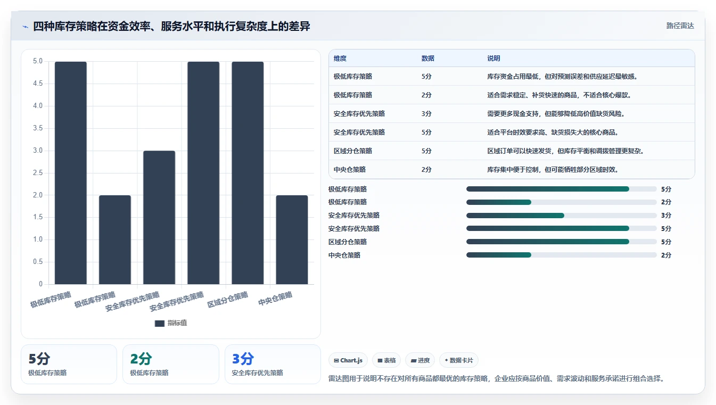The image size is (716, 405).
Task: Click the 中央仓策略 bar in the chart
Action: pyautogui.click(x=292, y=239)
